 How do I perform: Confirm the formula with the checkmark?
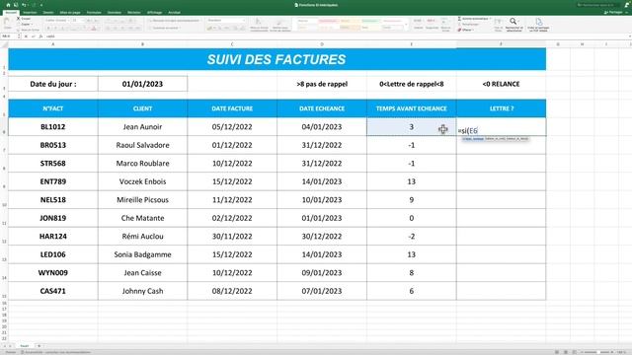pos(33,36)
